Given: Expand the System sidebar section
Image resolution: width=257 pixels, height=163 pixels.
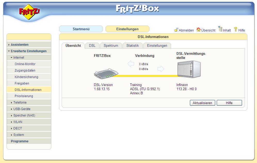Looking at the screenshot, I should point(19,135).
